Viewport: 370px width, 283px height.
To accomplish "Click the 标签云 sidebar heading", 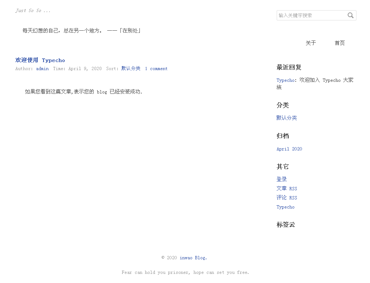I will click(286, 225).
